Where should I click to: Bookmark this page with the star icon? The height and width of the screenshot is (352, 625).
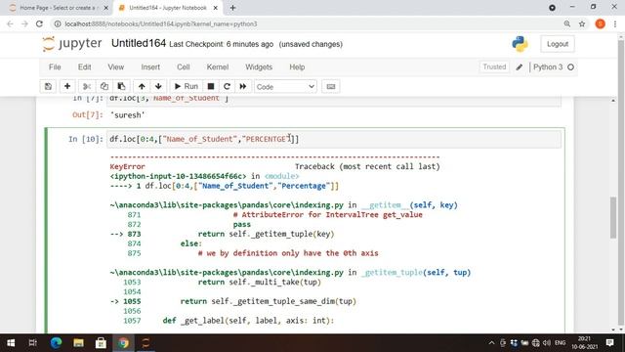tap(582, 23)
